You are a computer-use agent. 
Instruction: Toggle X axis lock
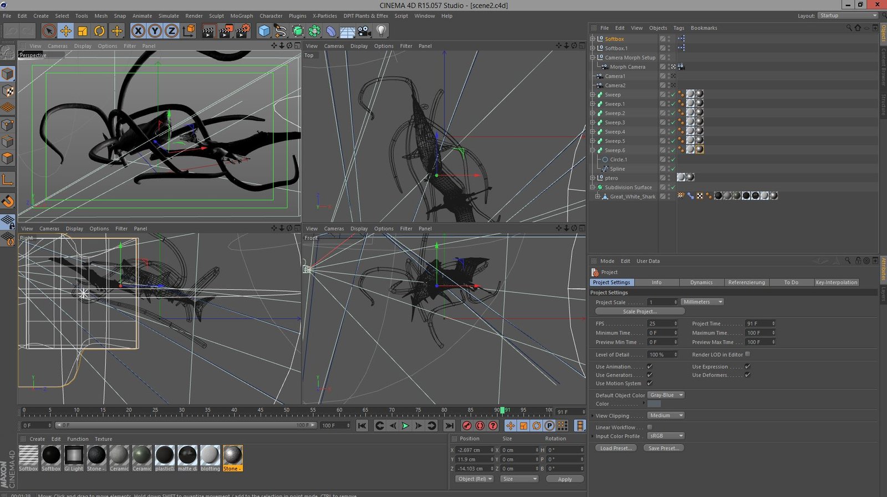click(138, 31)
